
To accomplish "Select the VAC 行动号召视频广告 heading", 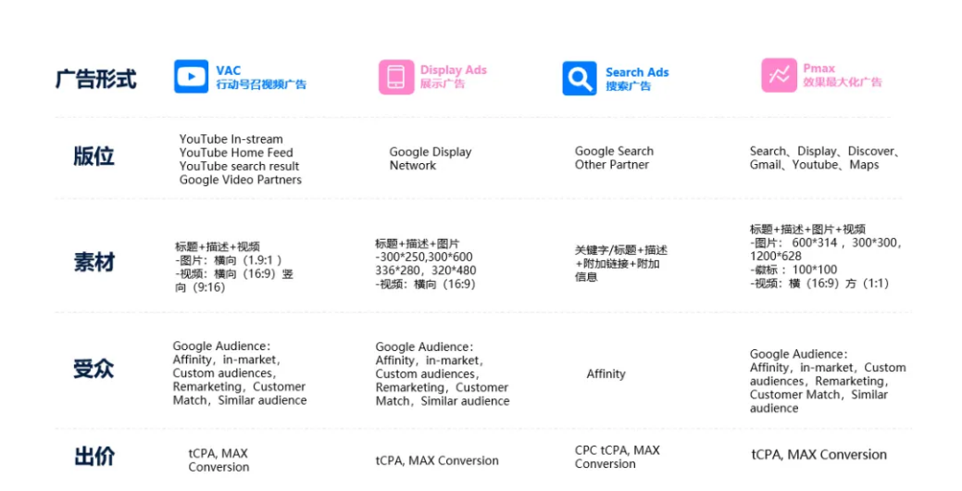I will 260,78.
